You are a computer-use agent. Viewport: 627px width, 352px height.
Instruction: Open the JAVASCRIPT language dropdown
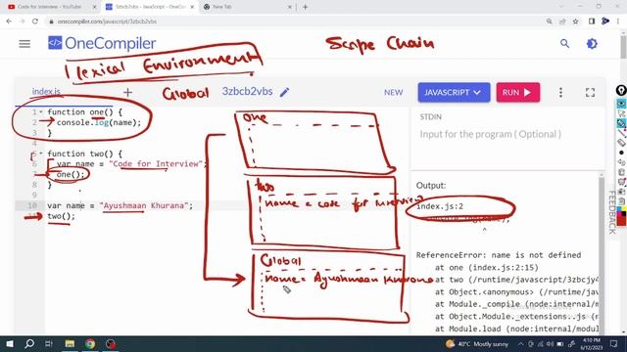click(454, 93)
